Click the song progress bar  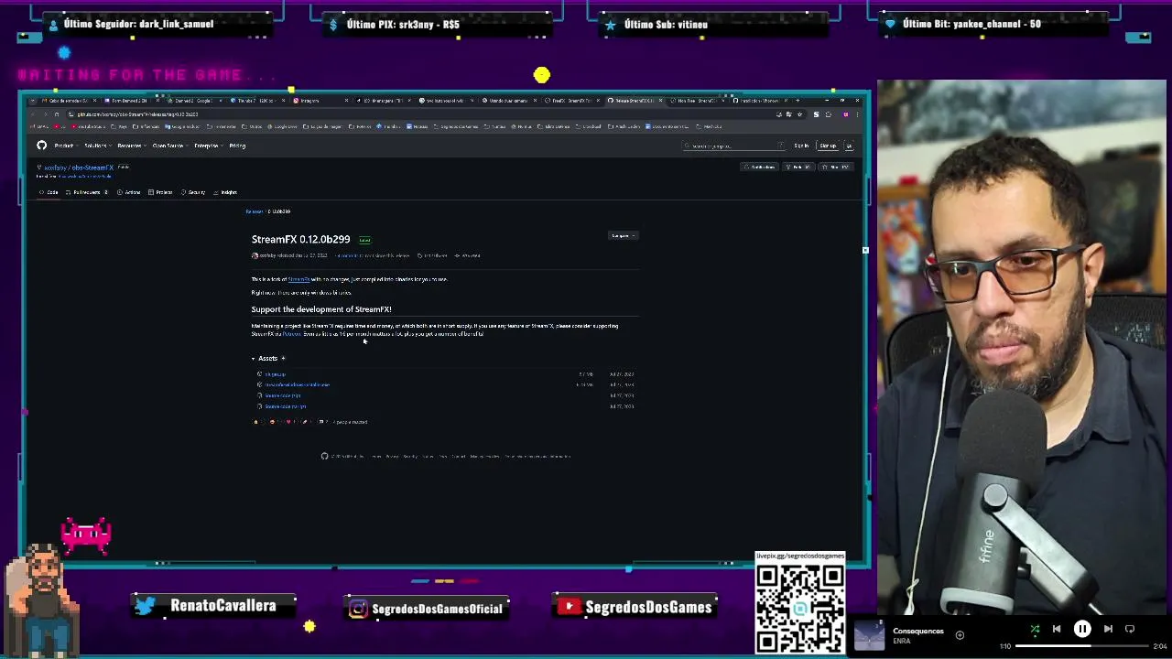(1082, 646)
